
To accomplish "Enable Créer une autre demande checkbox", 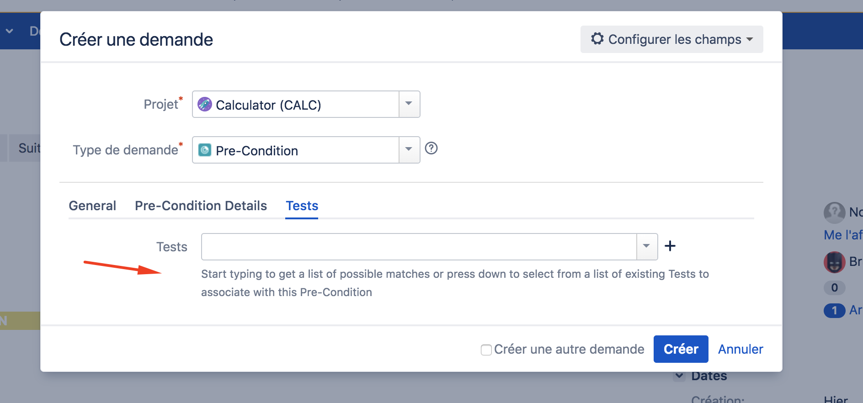I will pos(486,350).
